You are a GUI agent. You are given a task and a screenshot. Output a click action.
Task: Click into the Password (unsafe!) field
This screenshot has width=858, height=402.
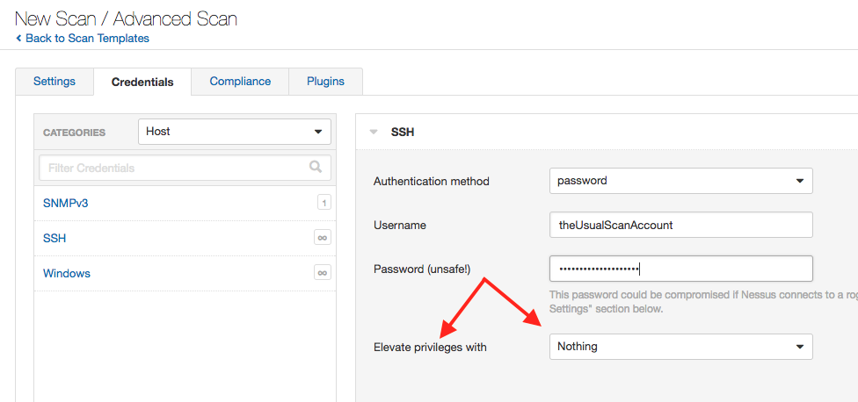coord(680,269)
